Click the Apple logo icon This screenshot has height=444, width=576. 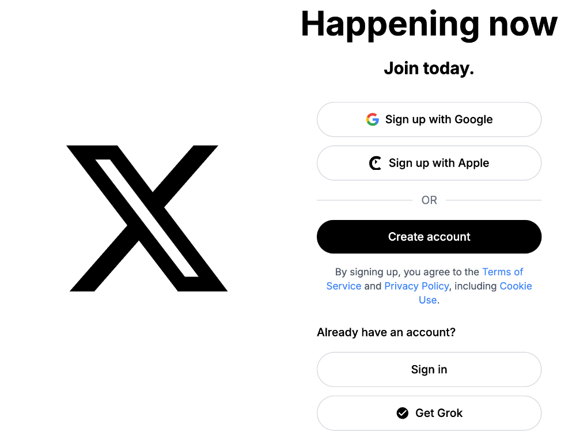point(376,164)
